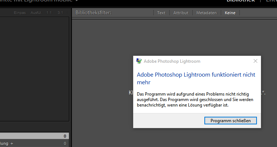Set navigator zoom to Ausfül.

(x=36, y=13)
